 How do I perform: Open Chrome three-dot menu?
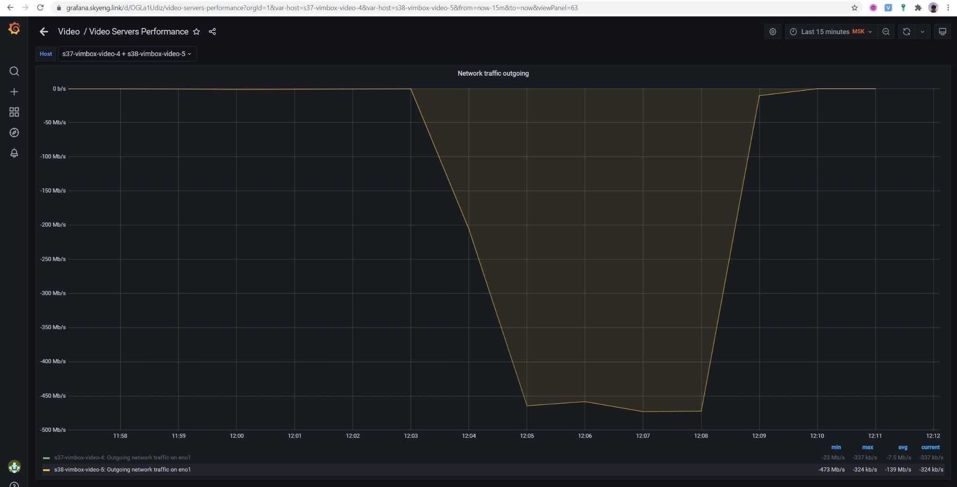tap(948, 7)
